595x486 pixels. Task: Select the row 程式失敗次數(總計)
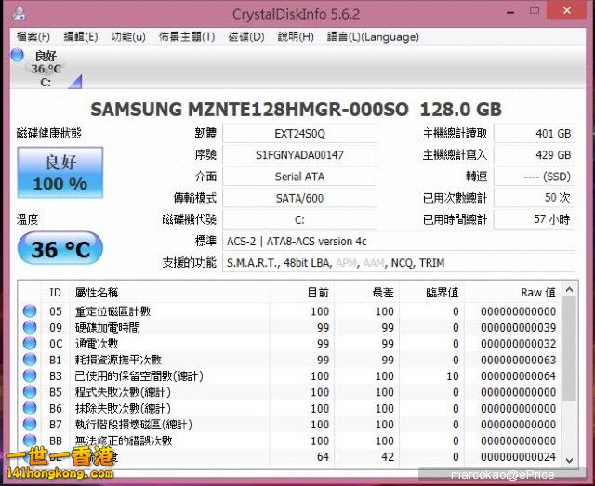(290, 392)
